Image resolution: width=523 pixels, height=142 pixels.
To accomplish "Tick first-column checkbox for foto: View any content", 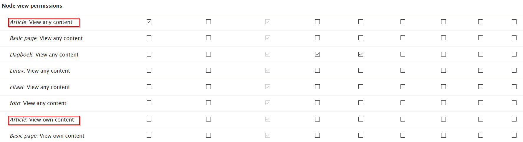I will (149, 103).
